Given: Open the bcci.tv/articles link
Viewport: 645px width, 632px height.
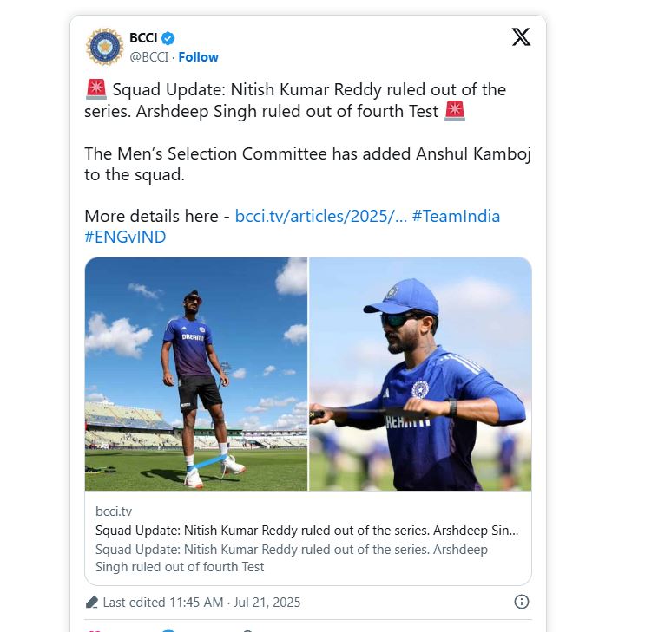Looking at the screenshot, I should (320, 216).
